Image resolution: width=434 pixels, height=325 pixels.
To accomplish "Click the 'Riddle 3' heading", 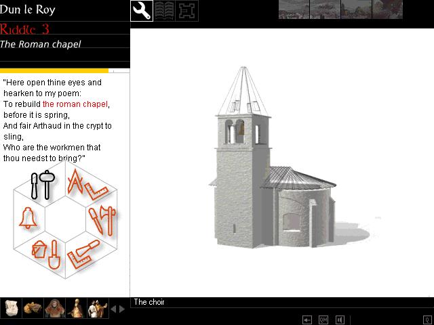I will click(x=24, y=28).
